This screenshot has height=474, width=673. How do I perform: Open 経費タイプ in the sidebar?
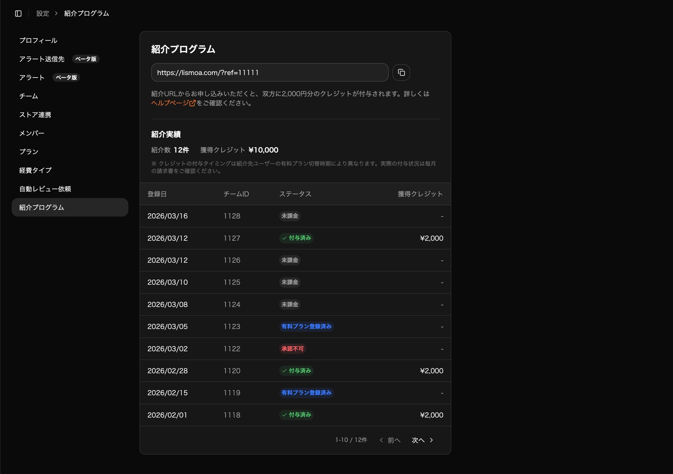36,170
